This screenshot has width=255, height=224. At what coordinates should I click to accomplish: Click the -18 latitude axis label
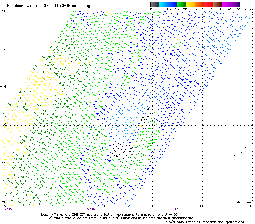(3, 163)
